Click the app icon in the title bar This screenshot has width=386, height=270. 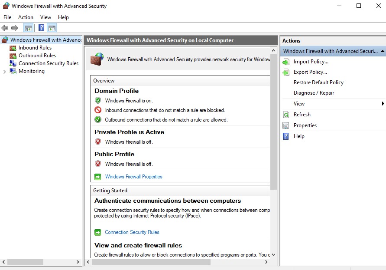tap(6, 5)
